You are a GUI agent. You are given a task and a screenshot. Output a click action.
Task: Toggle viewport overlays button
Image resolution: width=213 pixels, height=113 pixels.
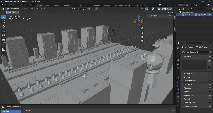click(x=153, y=9)
